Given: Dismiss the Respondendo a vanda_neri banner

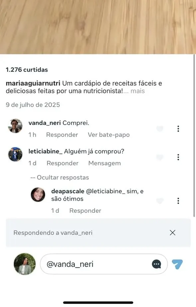Looking at the screenshot, I should pyautogui.click(x=172, y=233).
